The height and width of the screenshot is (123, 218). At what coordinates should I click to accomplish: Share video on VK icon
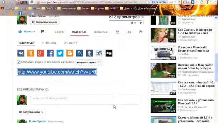(x=21, y=53)
